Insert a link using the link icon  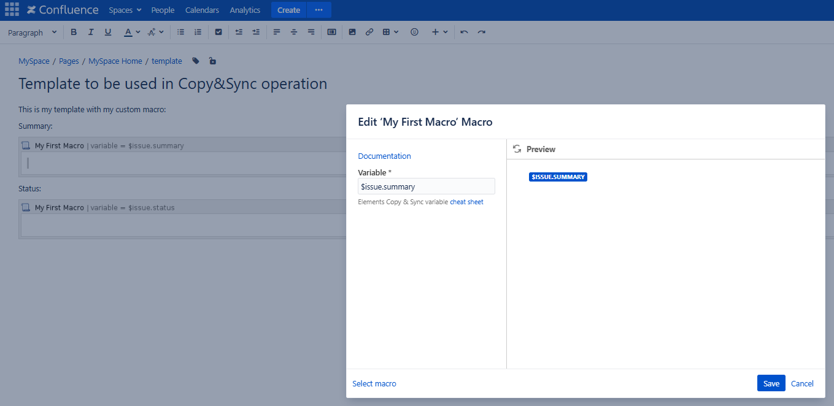(369, 31)
